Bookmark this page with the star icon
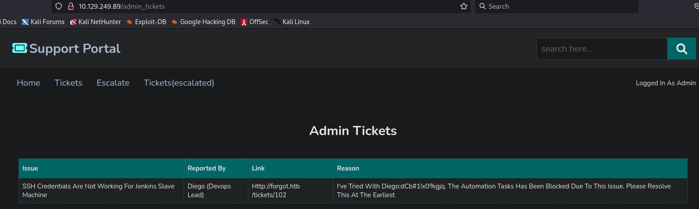The width and height of the screenshot is (699, 209). click(x=464, y=6)
